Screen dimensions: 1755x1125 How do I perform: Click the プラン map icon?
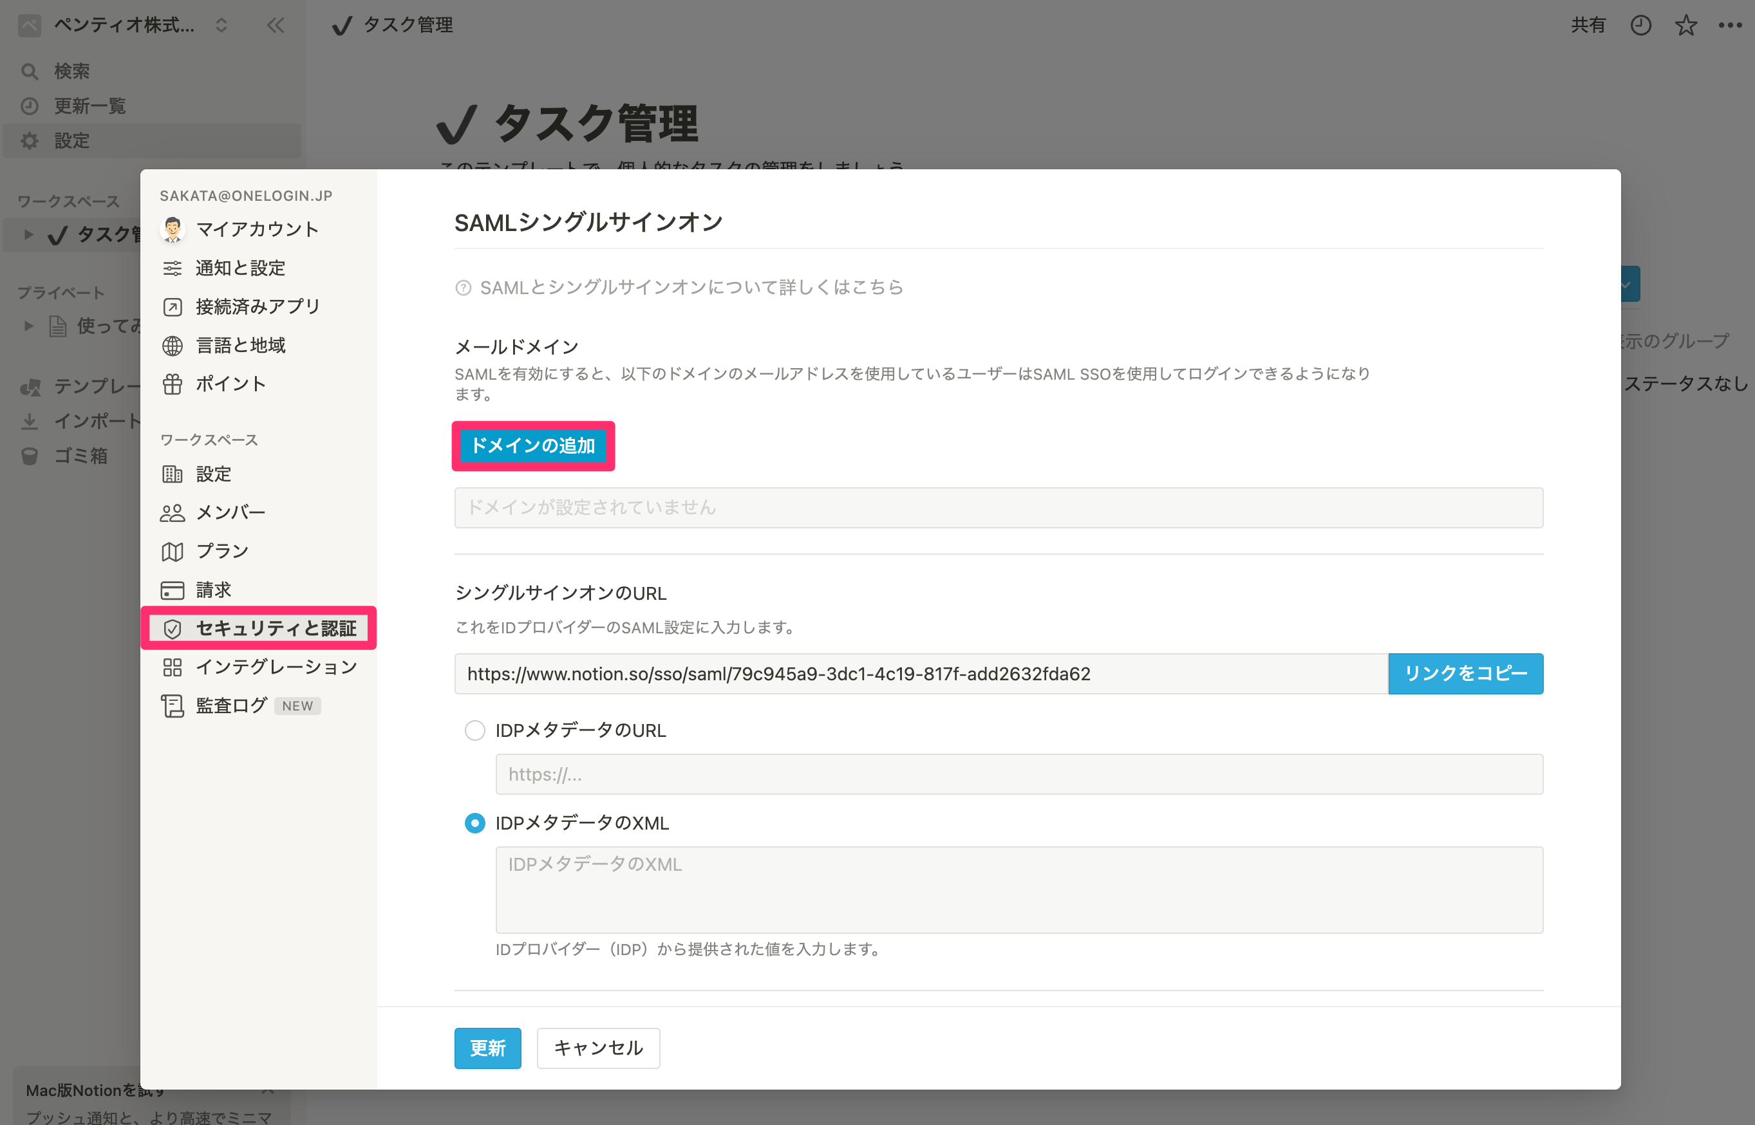click(173, 552)
